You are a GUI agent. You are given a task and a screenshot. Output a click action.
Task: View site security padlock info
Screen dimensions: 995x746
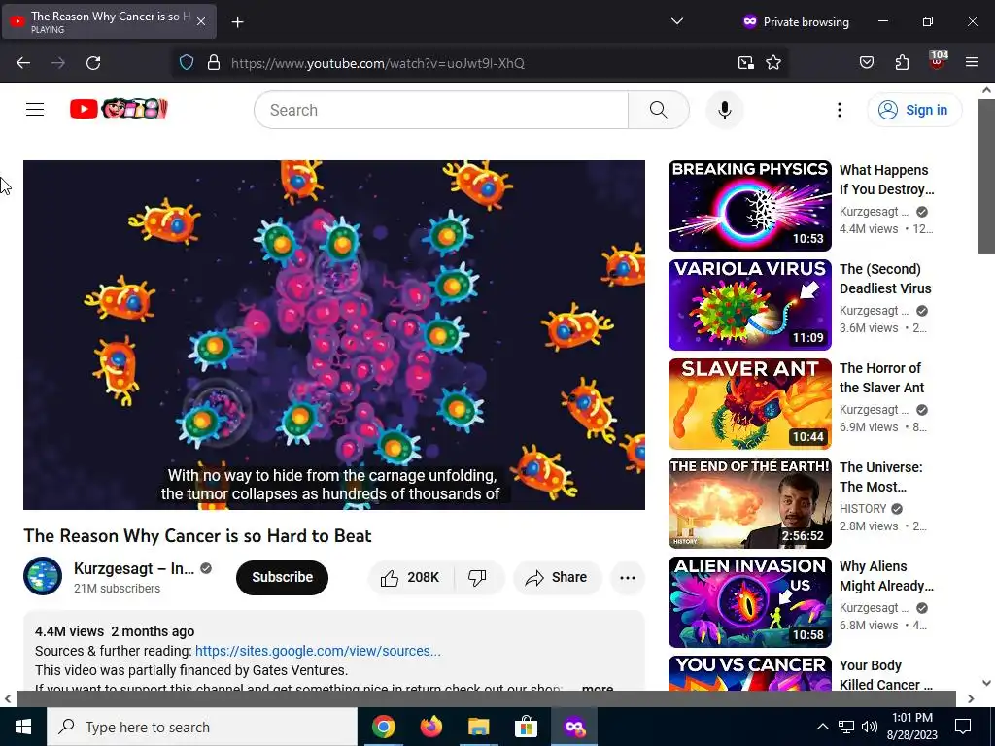pos(214,63)
